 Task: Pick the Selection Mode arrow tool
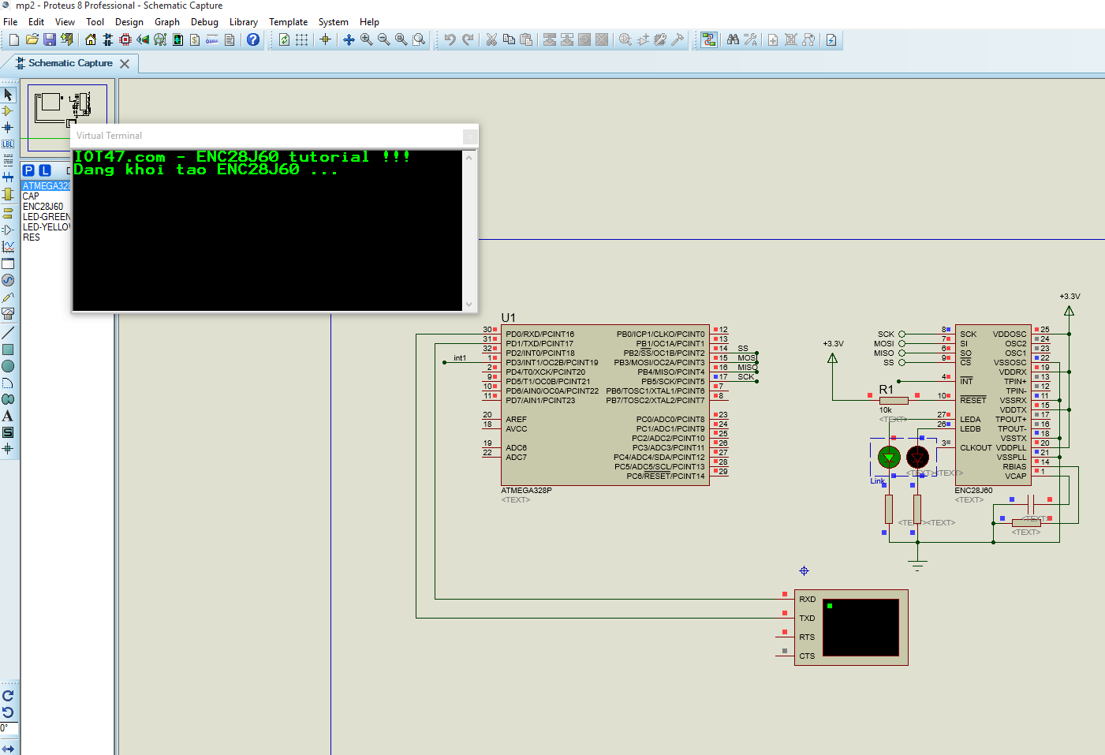click(x=8, y=95)
